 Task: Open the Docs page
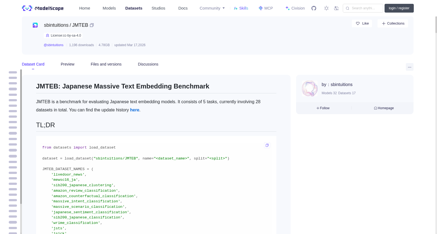[183, 8]
